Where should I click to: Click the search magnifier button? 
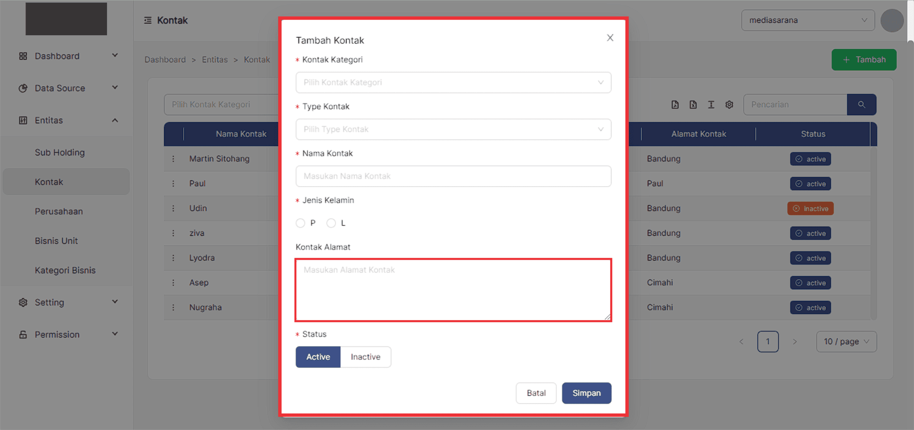tap(861, 104)
